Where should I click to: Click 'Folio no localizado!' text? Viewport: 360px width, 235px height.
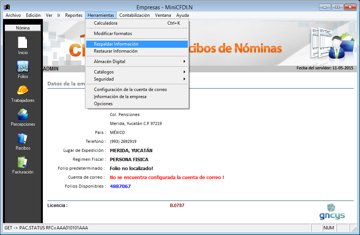click(131, 168)
